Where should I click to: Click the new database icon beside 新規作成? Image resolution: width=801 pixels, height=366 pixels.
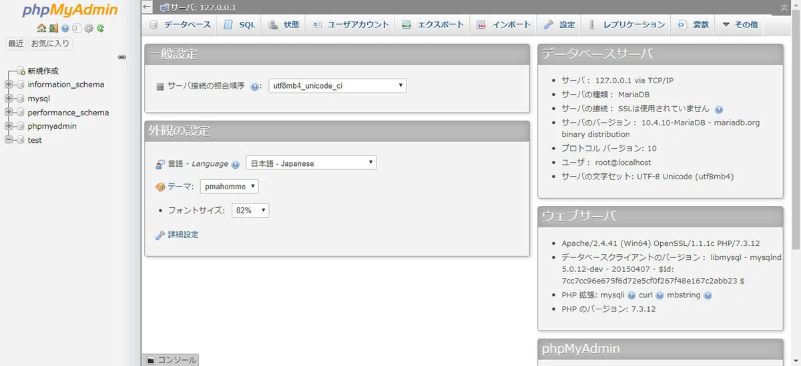point(21,71)
